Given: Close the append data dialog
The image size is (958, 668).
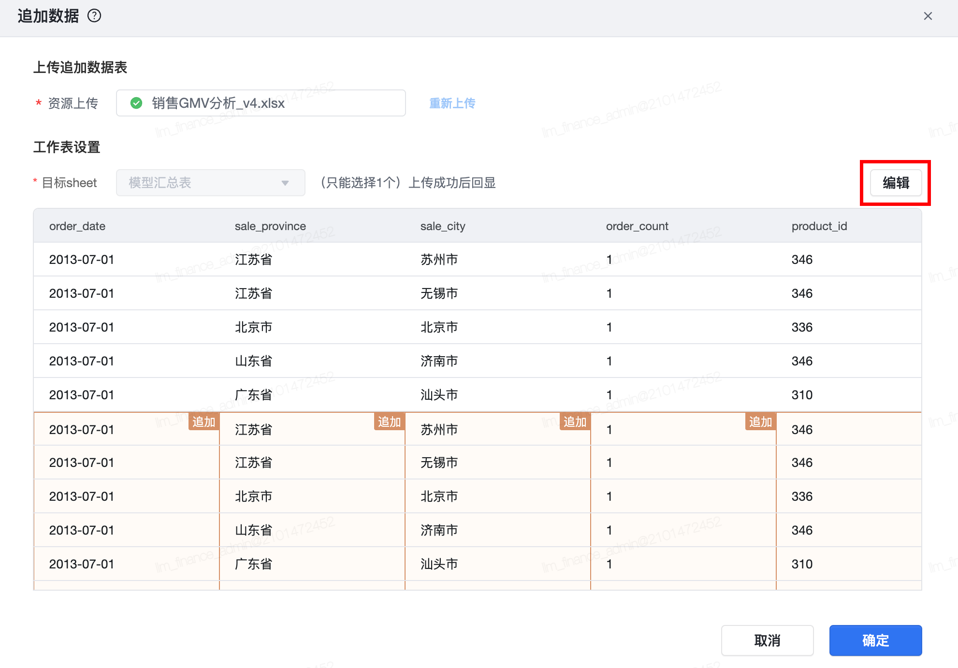Looking at the screenshot, I should point(928,16).
